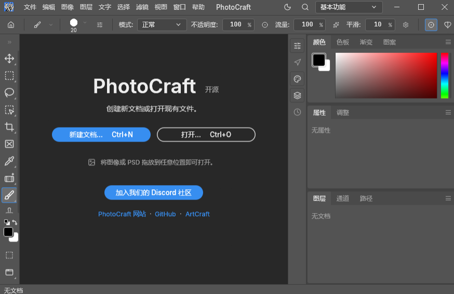Open the 属性 panel menu

point(448,113)
